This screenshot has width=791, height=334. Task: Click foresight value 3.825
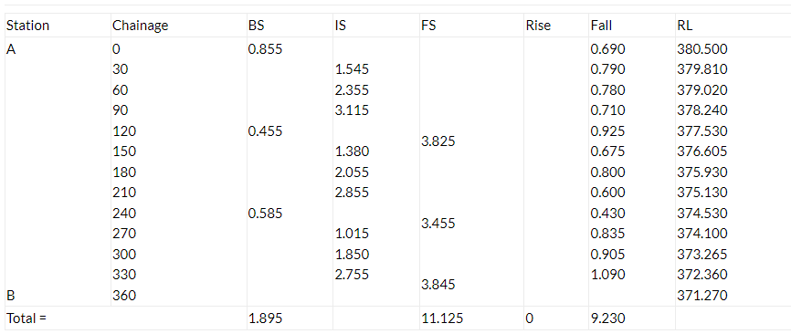(438, 141)
